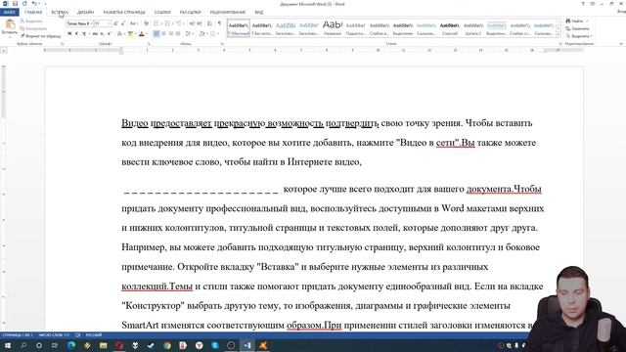Apply paragraph shading color
The width and height of the screenshot is (626, 352).
click(x=202, y=34)
